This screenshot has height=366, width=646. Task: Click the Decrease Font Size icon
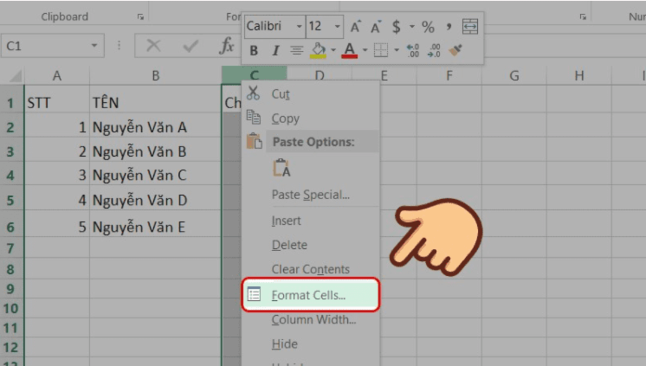[376, 27]
